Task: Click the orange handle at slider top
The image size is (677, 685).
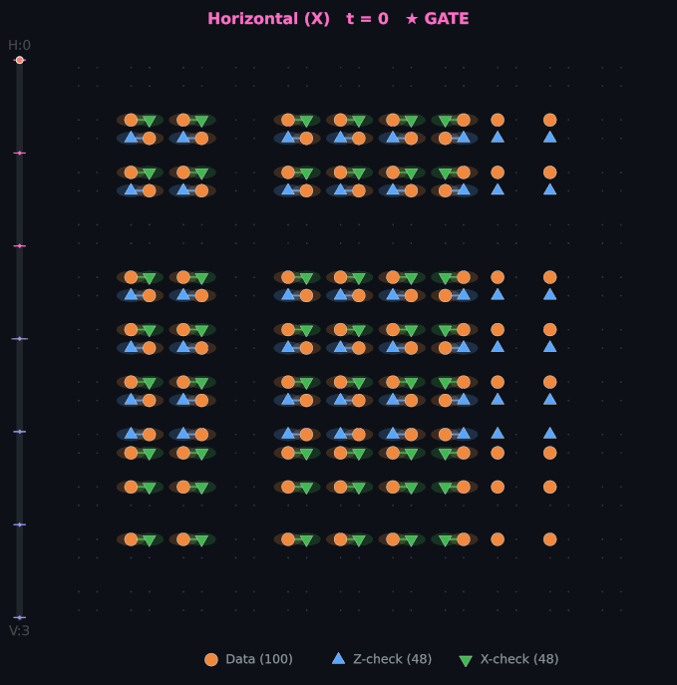Action: tap(19, 61)
